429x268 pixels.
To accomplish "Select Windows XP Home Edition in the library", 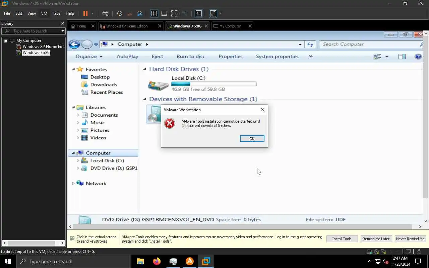I will (x=43, y=47).
